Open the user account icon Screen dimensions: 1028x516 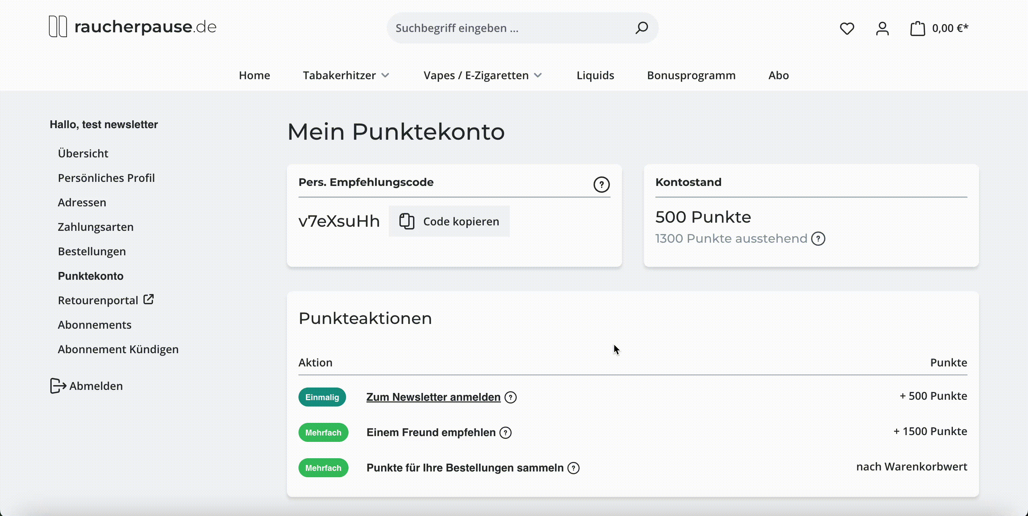tap(883, 28)
